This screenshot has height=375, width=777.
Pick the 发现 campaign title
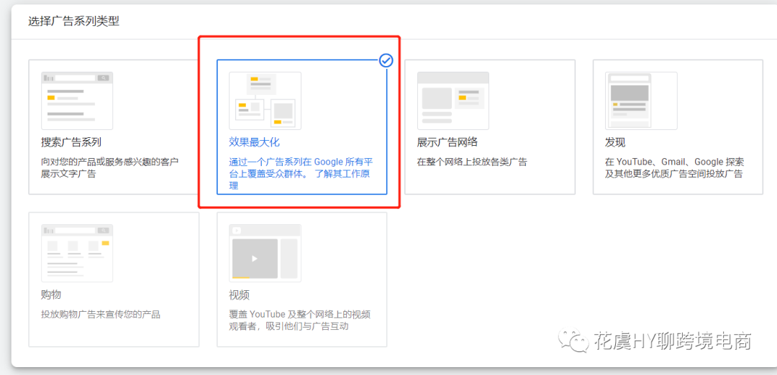tap(615, 142)
